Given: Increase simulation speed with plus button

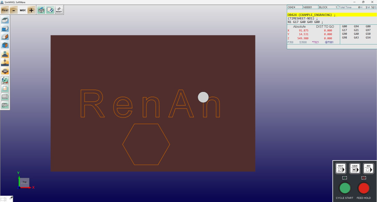Looking at the screenshot, I should click(x=32, y=10).
